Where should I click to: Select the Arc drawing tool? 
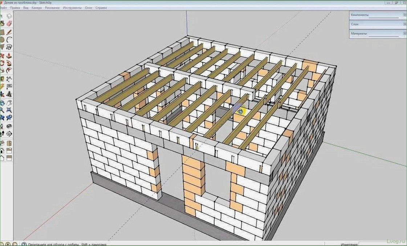coord(9,40)
